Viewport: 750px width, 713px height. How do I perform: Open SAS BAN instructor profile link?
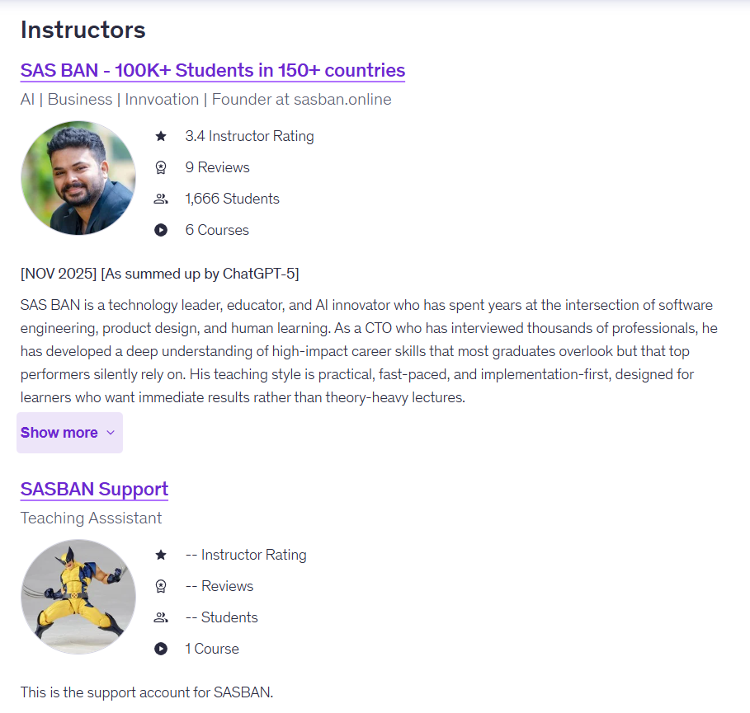(x=213, y=70)
